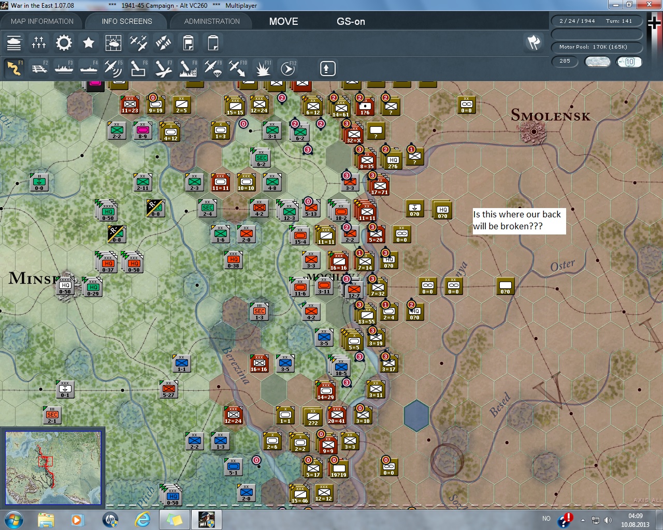
Task: Open Windows Explorer from the taskbar
Action: tap(46, 520)
